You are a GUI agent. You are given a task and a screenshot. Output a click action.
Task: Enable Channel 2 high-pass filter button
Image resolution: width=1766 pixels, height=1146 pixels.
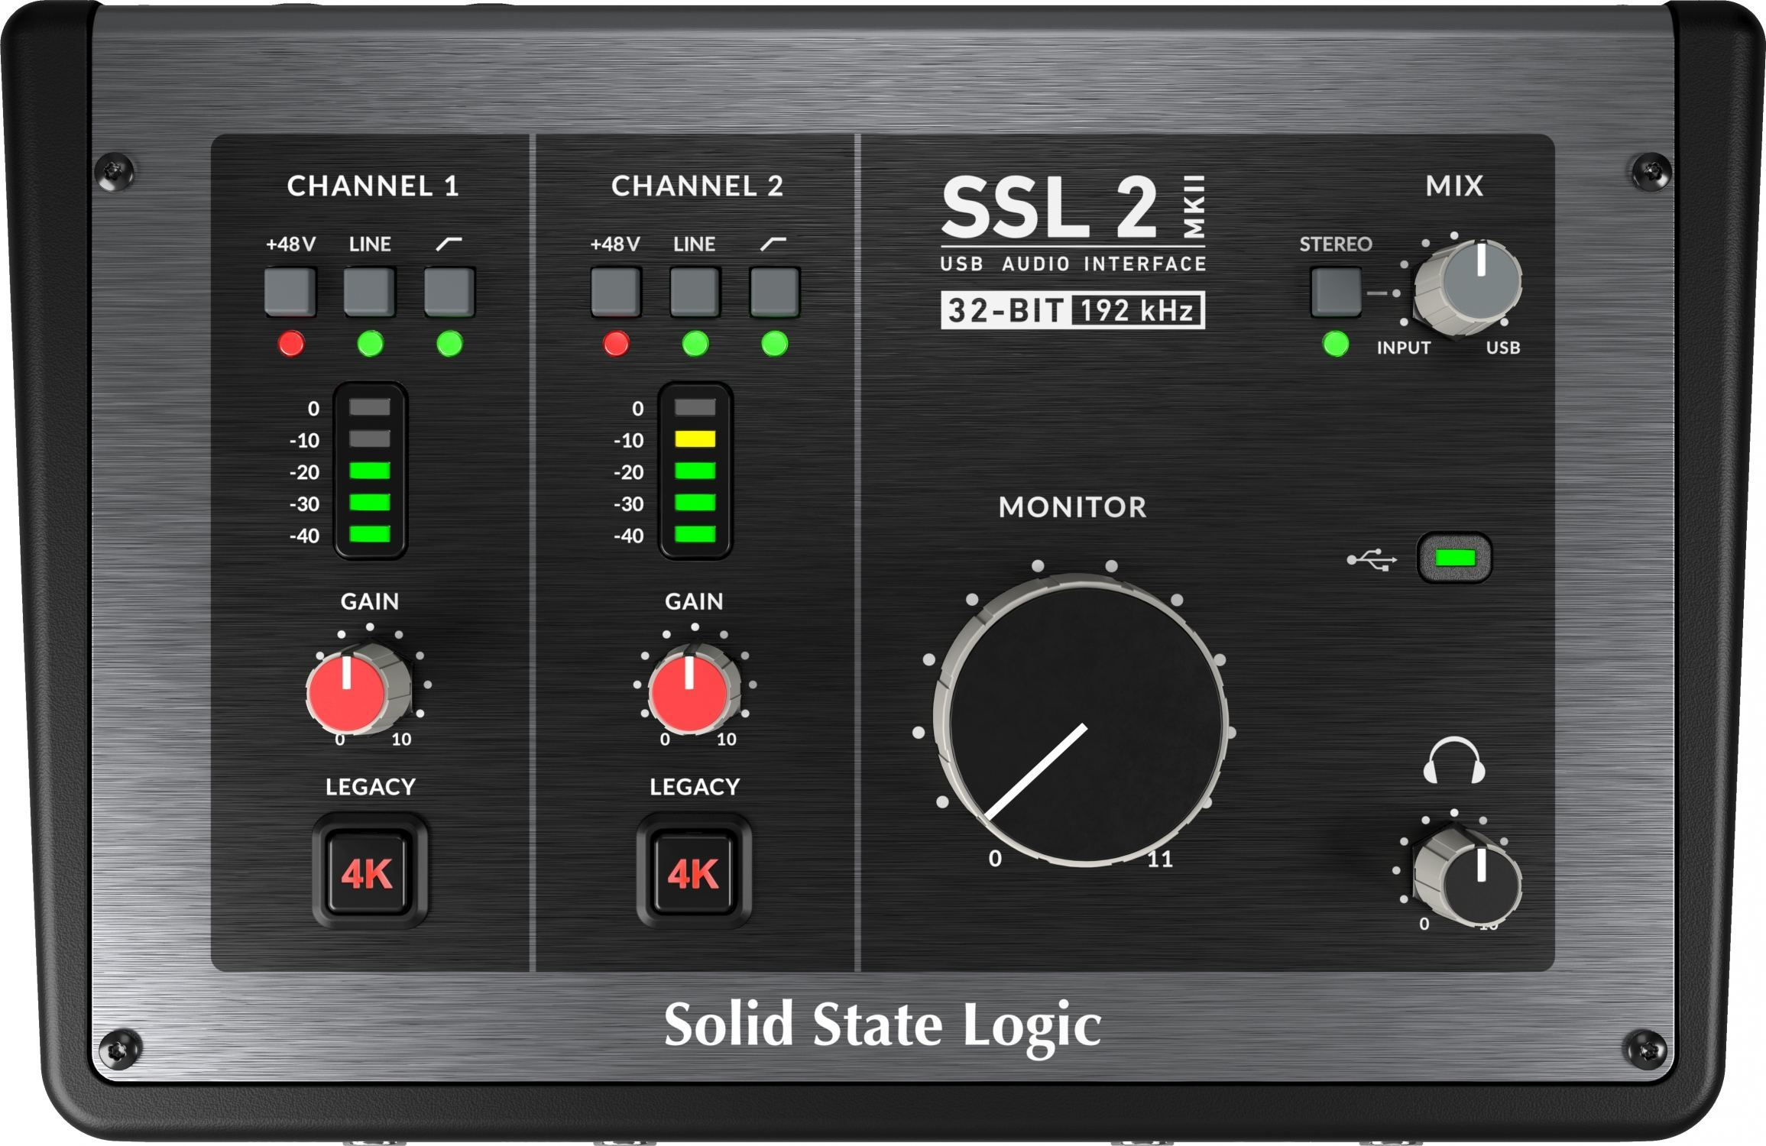point(774,291)
